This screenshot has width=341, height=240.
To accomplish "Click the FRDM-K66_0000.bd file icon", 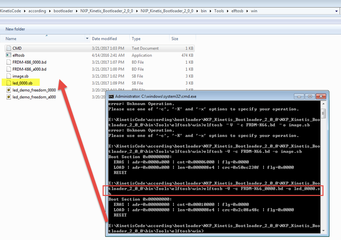I will [9, 62].
